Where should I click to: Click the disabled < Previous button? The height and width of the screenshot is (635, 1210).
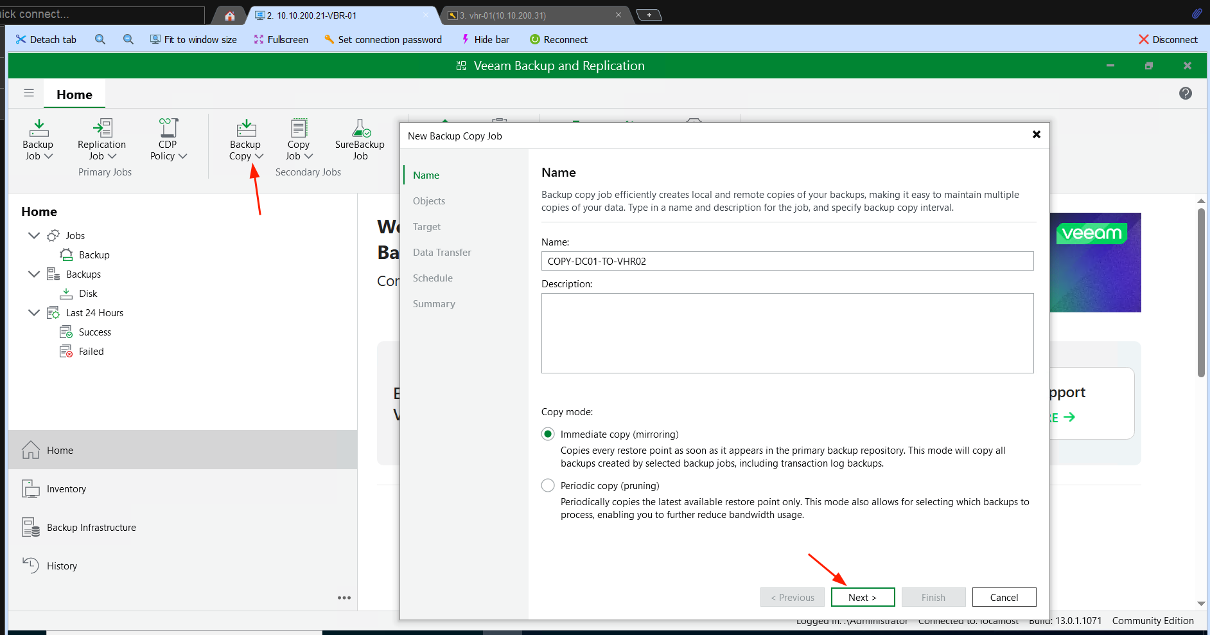coord(792,597)
